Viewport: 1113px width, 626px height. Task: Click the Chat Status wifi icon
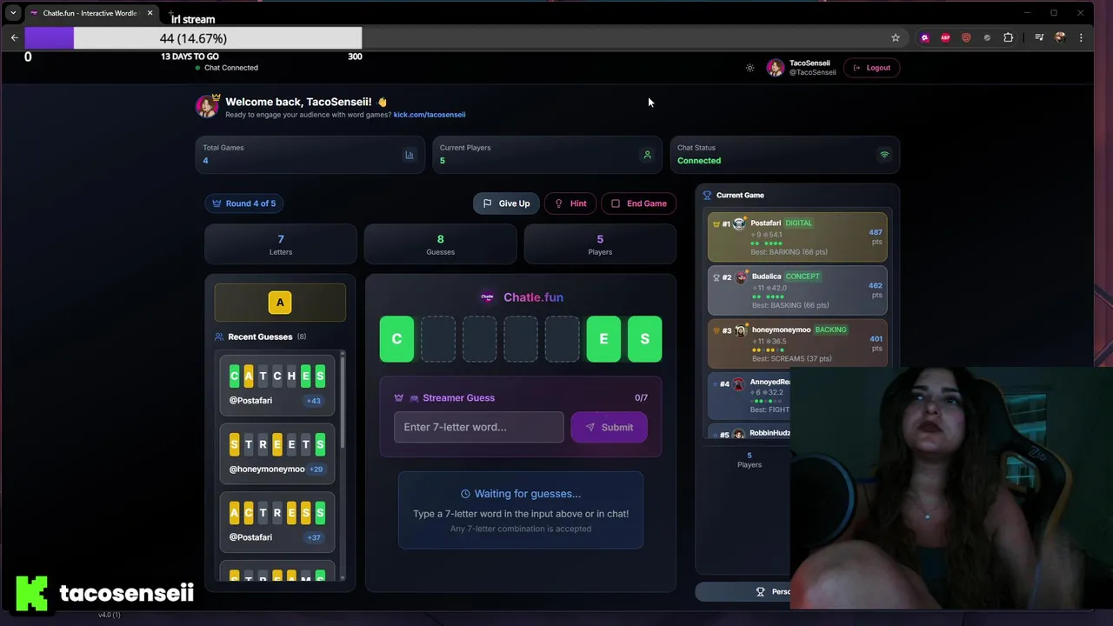click(x=884, y=155)
